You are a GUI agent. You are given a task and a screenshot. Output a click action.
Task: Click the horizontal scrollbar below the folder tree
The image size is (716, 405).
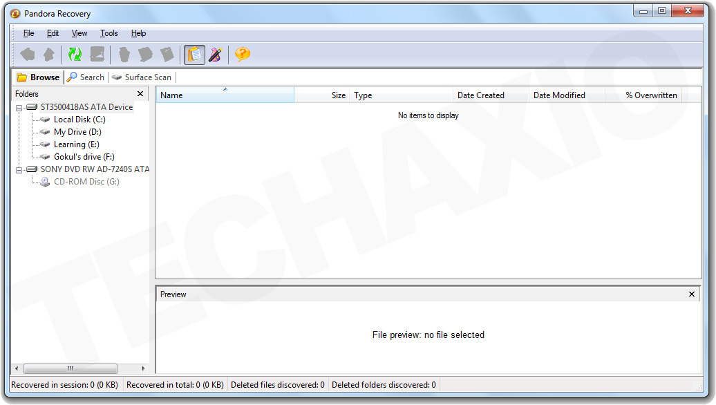[x=69, y=368]
